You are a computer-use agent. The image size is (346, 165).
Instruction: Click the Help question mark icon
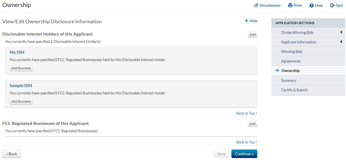tap(311, 5)
